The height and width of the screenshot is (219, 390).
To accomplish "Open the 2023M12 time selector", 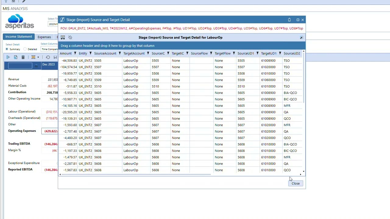I will click(x=53, y=24).
